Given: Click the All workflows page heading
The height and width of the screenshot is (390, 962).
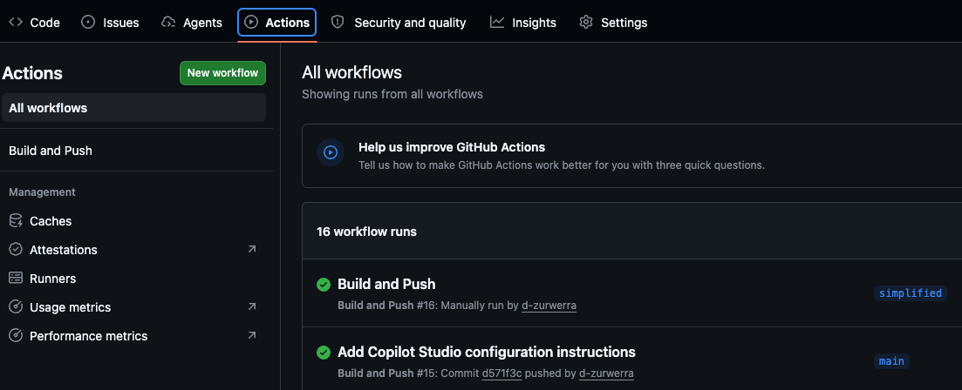Looking at the screenshot, I should click(x=351, y=72).
